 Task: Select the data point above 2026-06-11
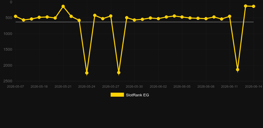coord(230,16)
